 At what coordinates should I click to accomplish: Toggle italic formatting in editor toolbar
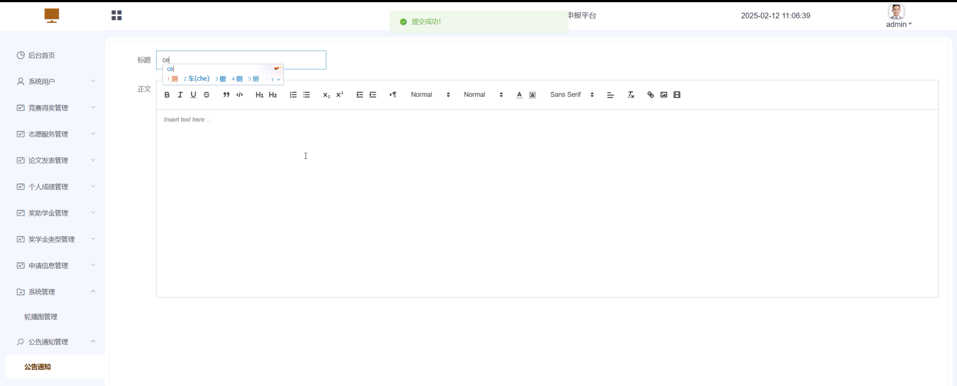tap(180, 95)
